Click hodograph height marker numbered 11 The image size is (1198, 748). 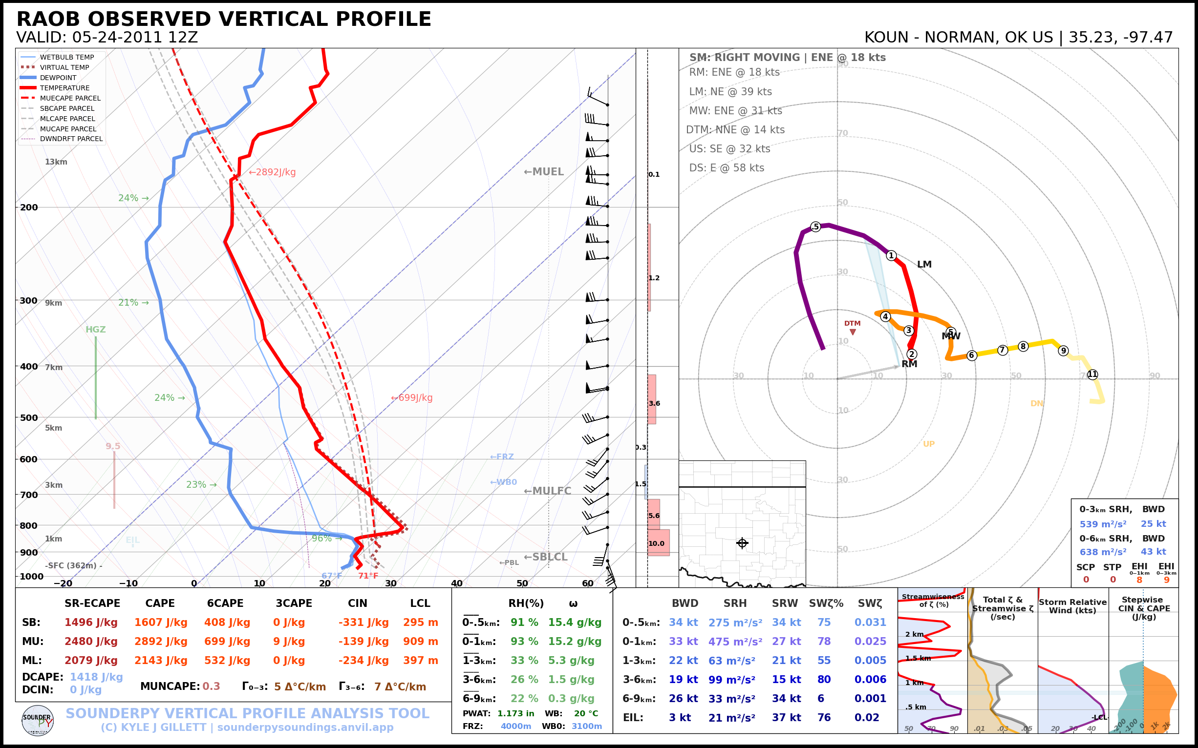pos(1092,374)
